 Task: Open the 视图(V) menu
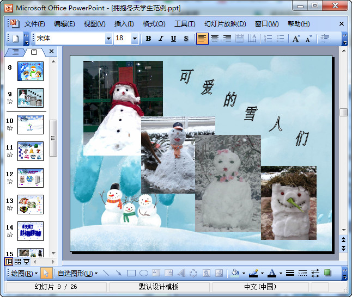94,24
